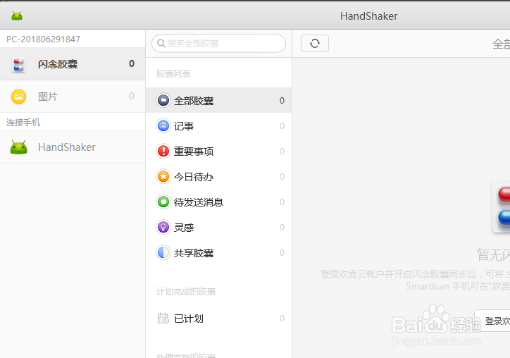
Task: Click the PC-201806291847 device name
Action: pyautogui.click(x=43, y=39)
